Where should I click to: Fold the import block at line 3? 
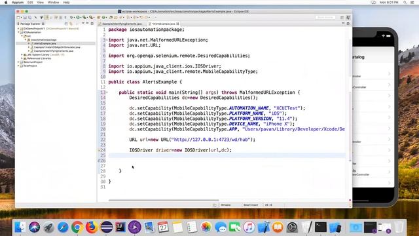(x=107, y=40)
